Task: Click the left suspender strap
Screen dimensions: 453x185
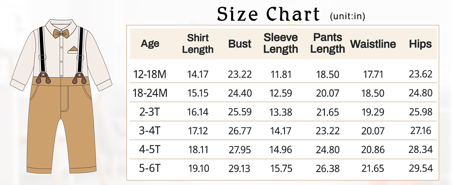Action: tap(42, 49)
